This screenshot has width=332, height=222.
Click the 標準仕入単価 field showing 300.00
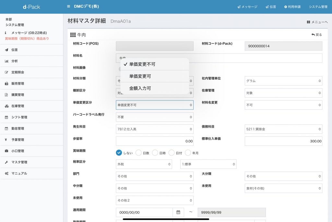click(x=283, y=141)
